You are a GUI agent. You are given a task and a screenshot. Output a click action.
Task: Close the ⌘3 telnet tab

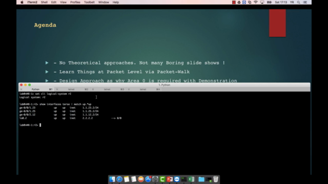(x=93, y=89)
